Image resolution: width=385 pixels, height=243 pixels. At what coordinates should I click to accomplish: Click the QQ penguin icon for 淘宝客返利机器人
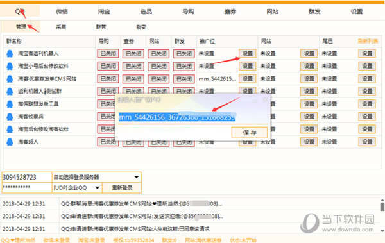(10, 53)
